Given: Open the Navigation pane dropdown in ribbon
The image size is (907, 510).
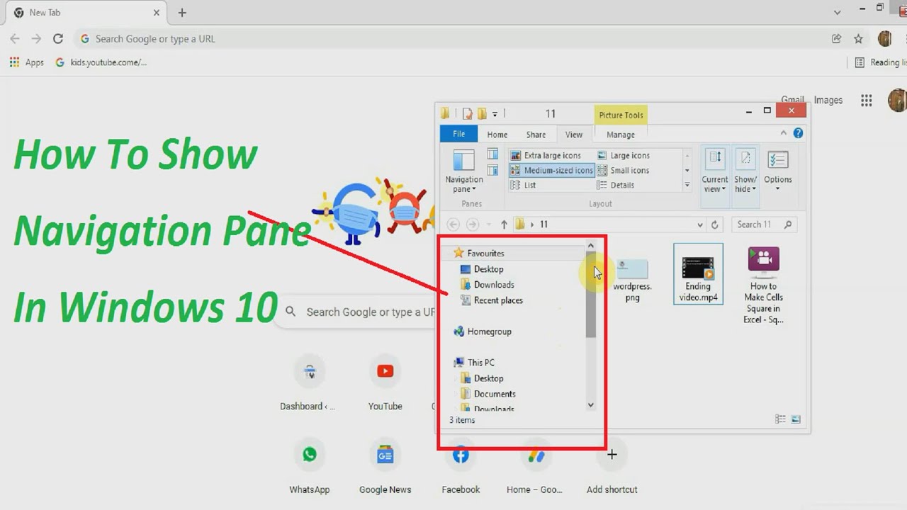Looking at the screenshot, I should (463, 171).
